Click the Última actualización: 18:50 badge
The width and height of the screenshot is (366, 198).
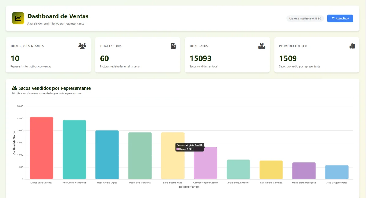tap(305, 19)
